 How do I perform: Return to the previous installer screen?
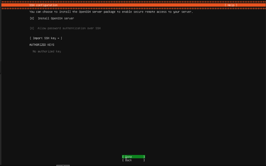133,160
